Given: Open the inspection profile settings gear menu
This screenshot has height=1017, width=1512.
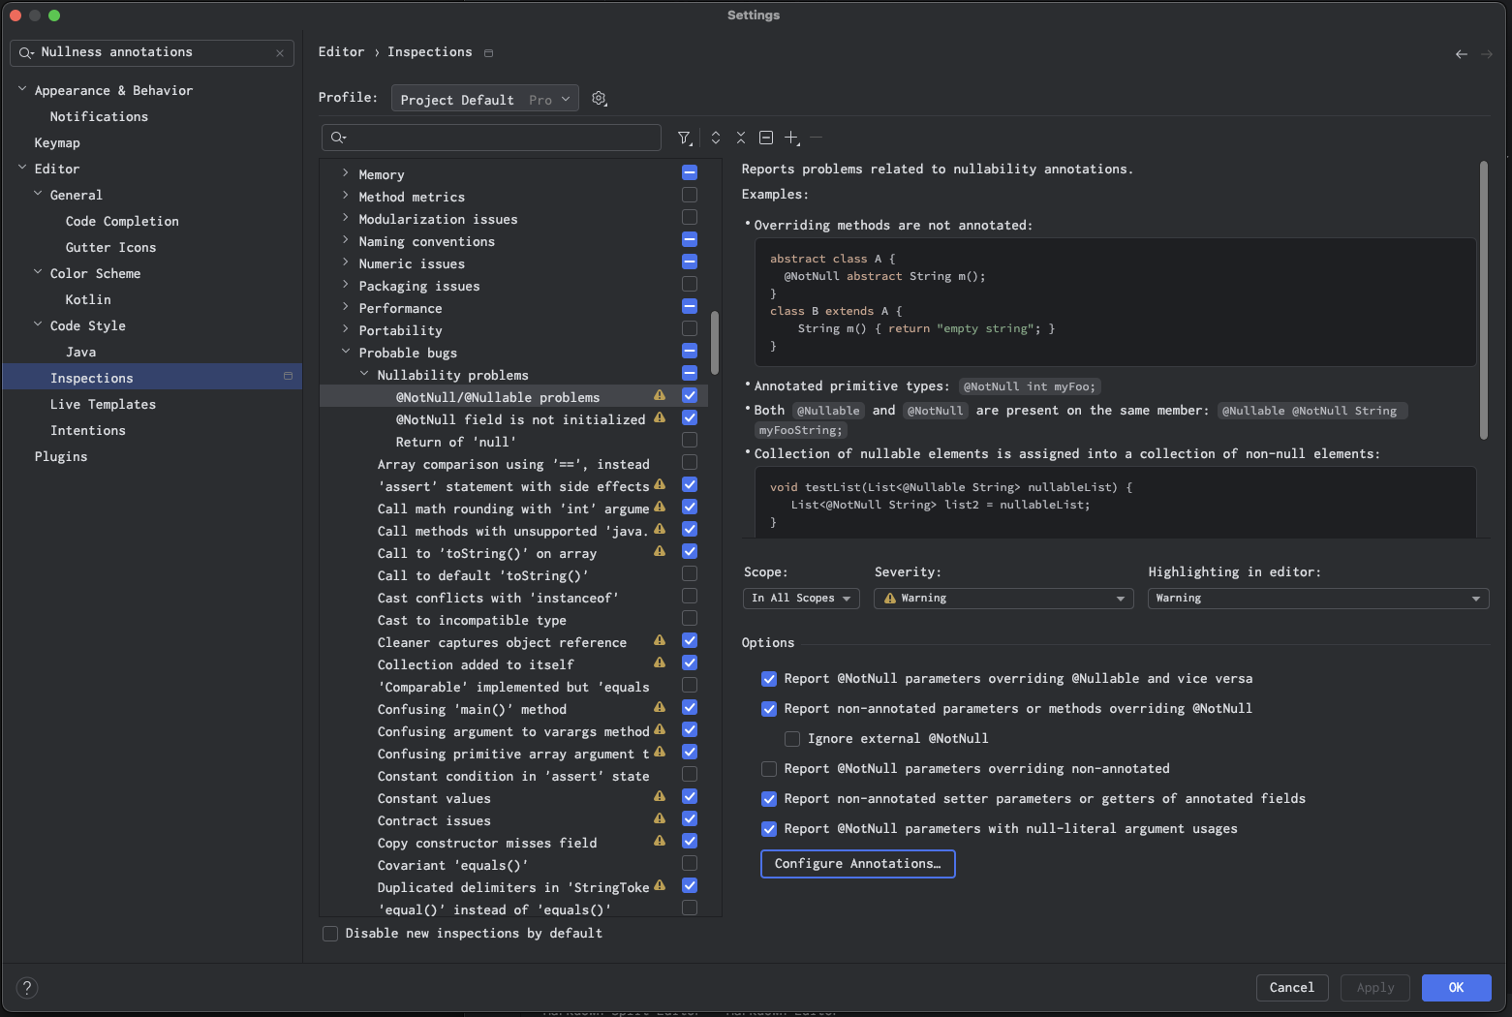Looking at the screenshot, I should coord(599,98).
